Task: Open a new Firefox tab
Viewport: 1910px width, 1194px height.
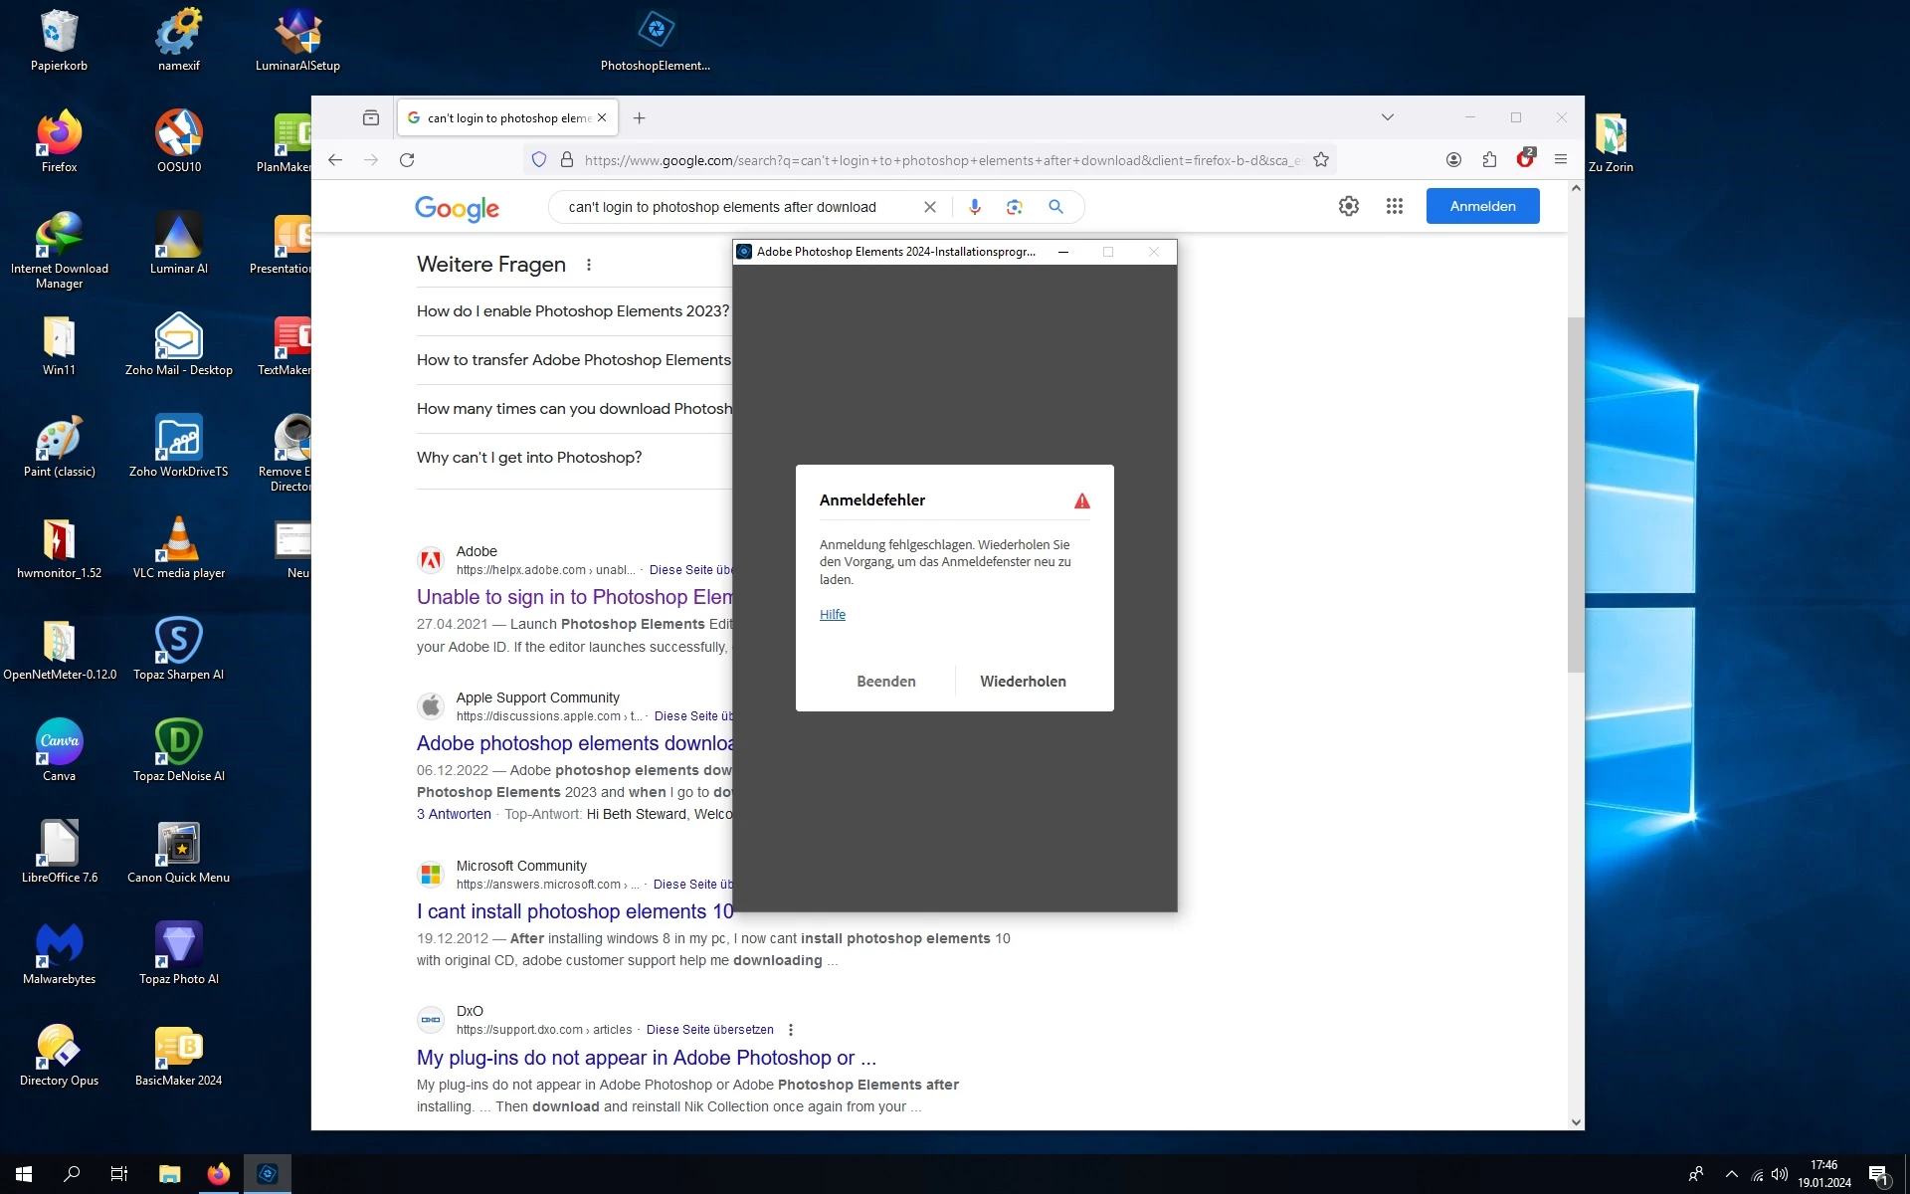Action: tap(640, 118)
